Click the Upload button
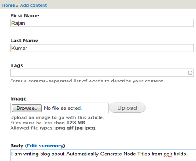The height and width of the screenshot is (161, 196). (x=127, y=108)
